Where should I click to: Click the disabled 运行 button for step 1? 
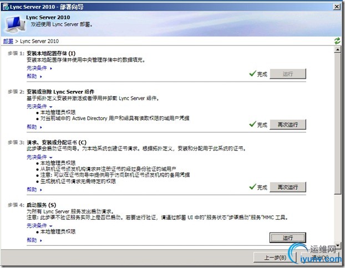click(288, 74)
